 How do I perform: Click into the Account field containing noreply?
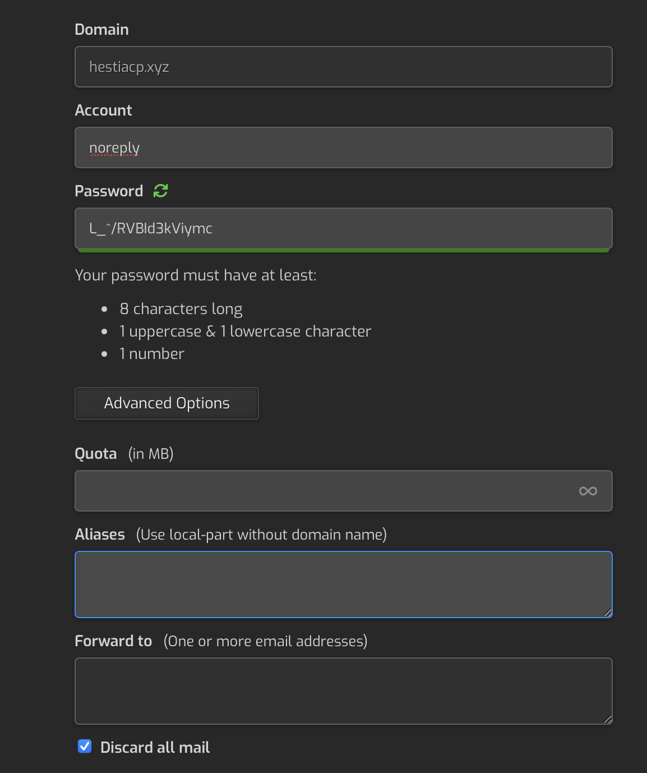pos(344,148)
